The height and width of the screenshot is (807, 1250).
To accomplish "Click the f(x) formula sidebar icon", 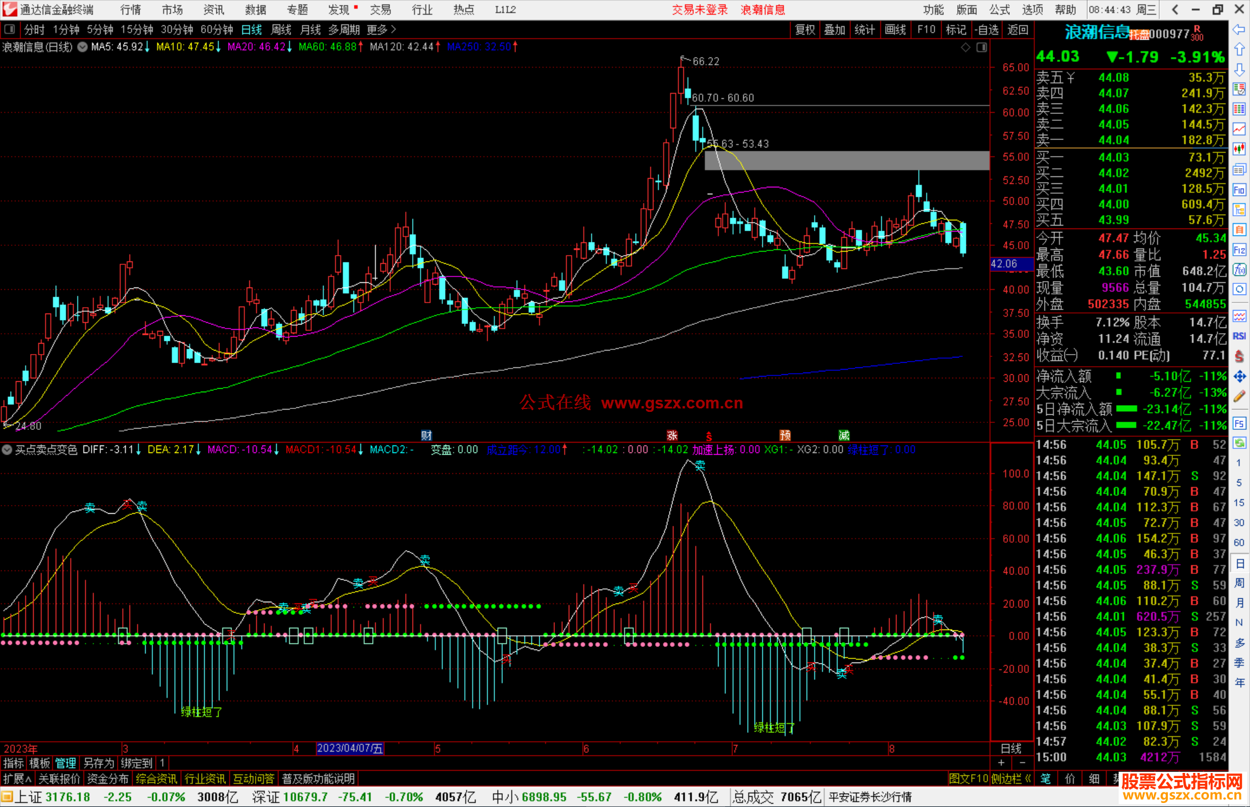I will pos(1239,270).
